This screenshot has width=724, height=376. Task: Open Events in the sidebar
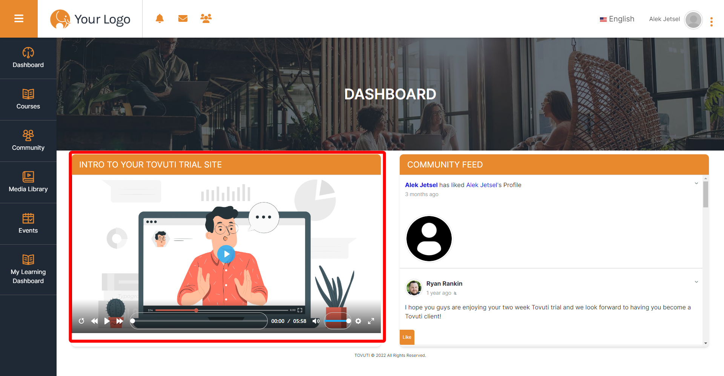(x=28, y=224)
